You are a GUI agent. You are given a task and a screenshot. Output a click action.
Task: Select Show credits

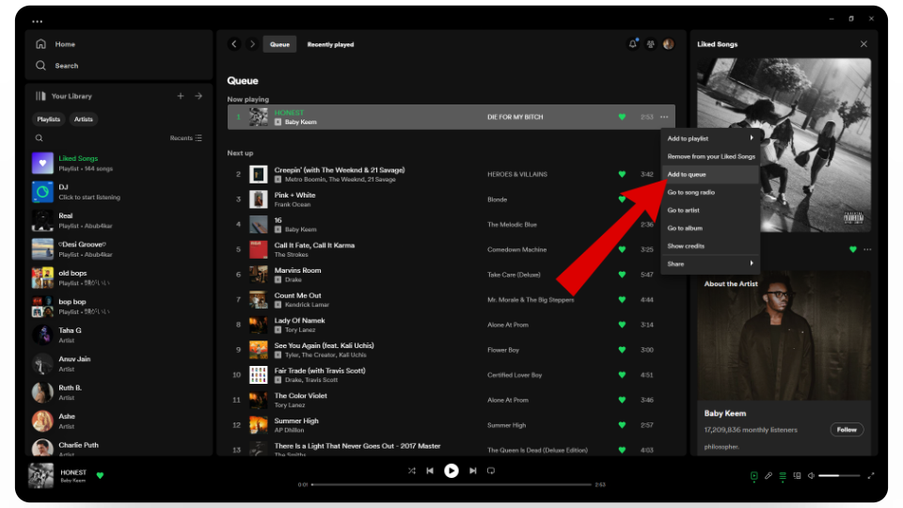(710, 246)
